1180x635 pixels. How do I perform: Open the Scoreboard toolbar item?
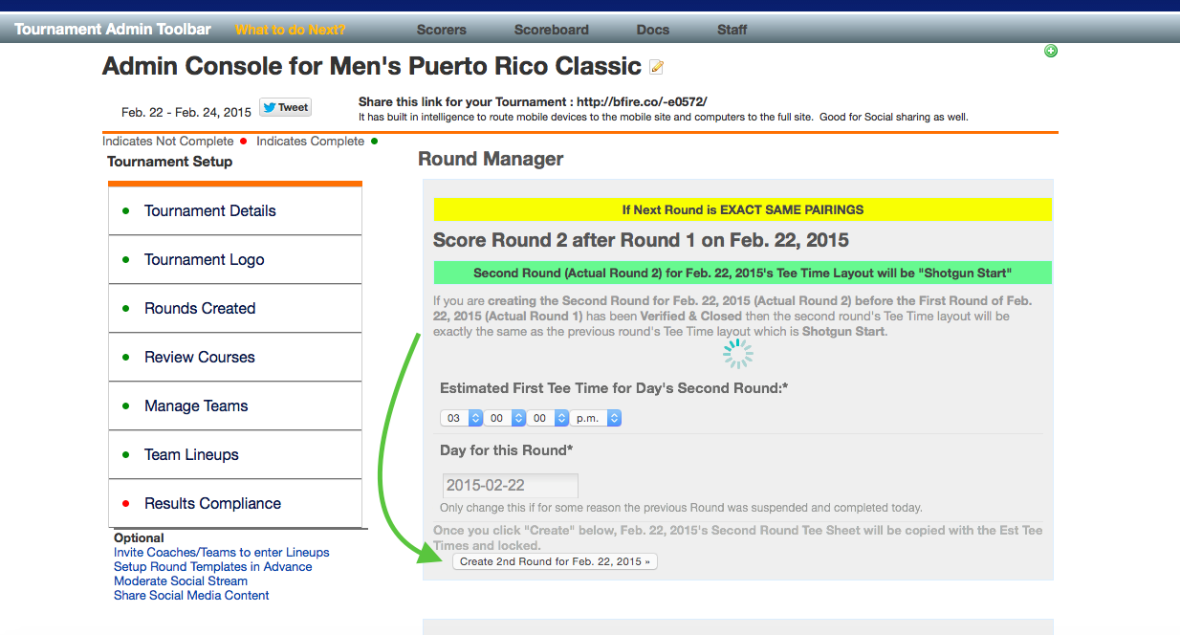[x=551, y=30]
